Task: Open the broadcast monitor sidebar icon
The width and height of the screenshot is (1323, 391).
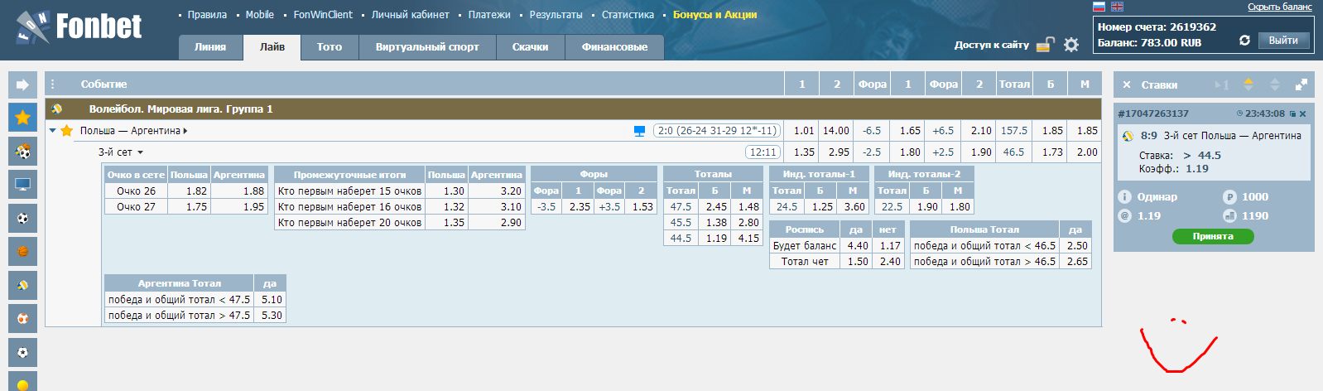Action: tap(22, 185)
